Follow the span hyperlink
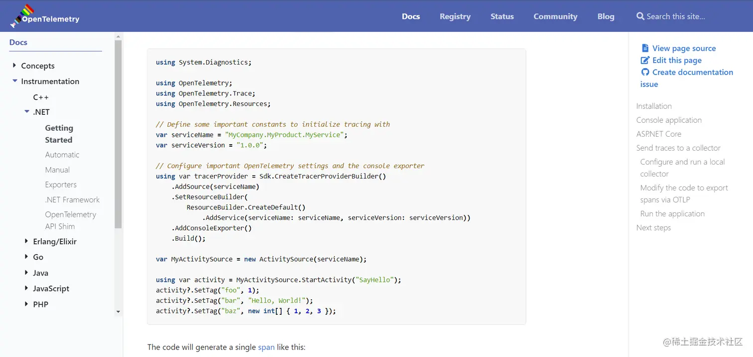The height and width of the screenshot is (357, 753). [x=266, y=347]
